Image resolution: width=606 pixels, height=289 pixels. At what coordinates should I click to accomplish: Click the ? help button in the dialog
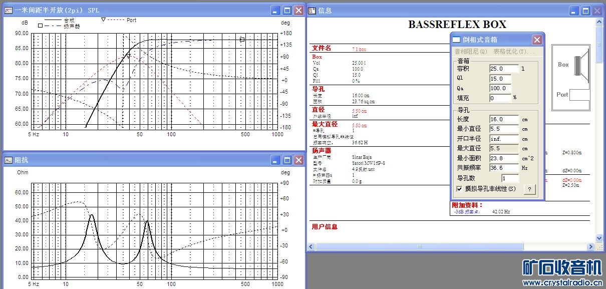pyautogui.click(x=530, y=189)
